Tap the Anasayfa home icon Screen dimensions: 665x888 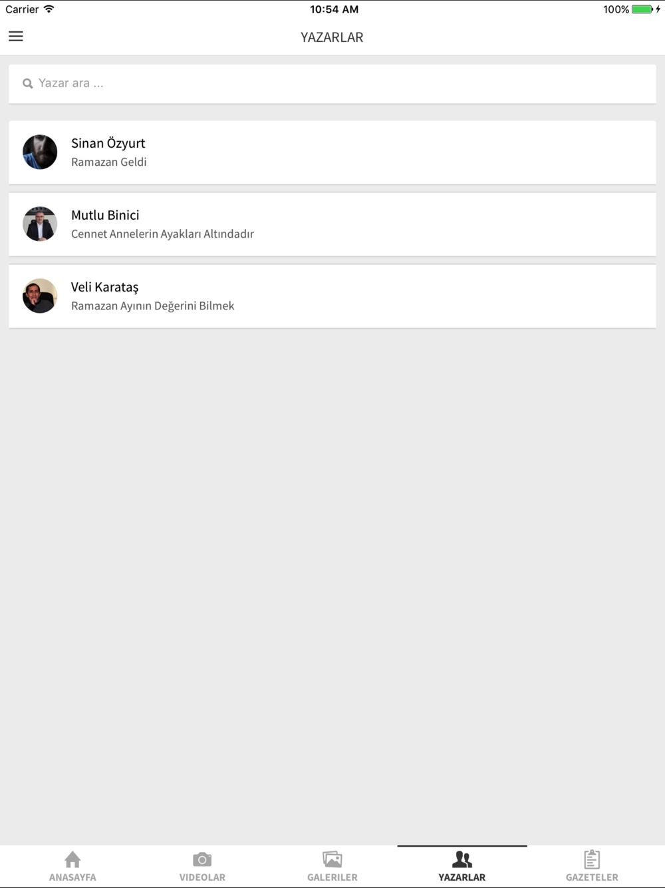pos(72,859)
